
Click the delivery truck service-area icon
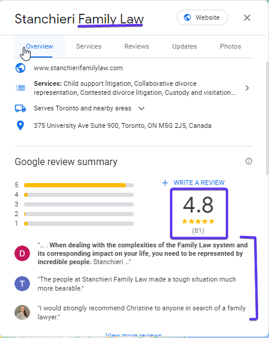click(x=20, y=108)
